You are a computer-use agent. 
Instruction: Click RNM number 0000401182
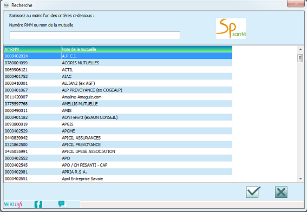(16, 117)
